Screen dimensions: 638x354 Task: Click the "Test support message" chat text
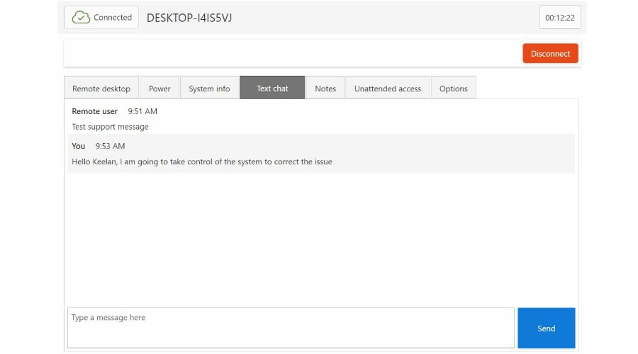coord(110,127)
